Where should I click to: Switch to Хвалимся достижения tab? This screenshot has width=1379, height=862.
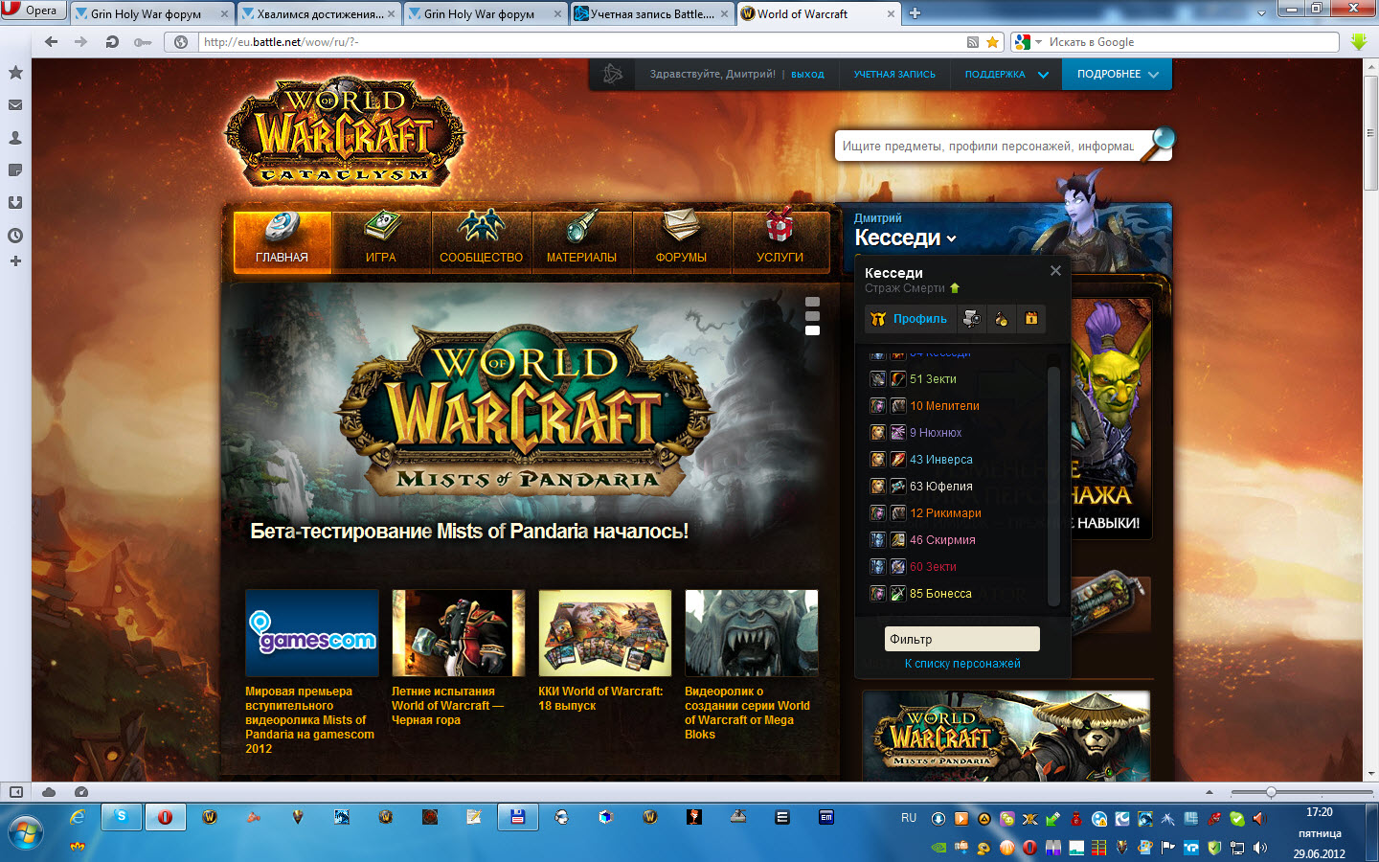[318, 13]
